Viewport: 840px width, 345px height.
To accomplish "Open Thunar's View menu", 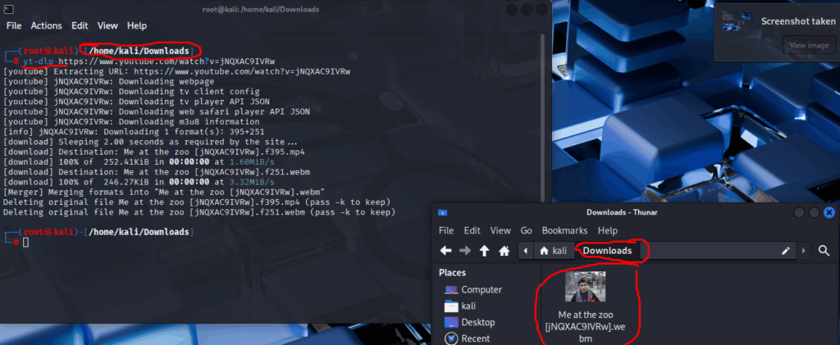I will click(500, 230).
